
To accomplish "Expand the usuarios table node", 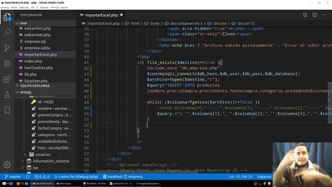I will pyautogui.click(x=25, y=154).
